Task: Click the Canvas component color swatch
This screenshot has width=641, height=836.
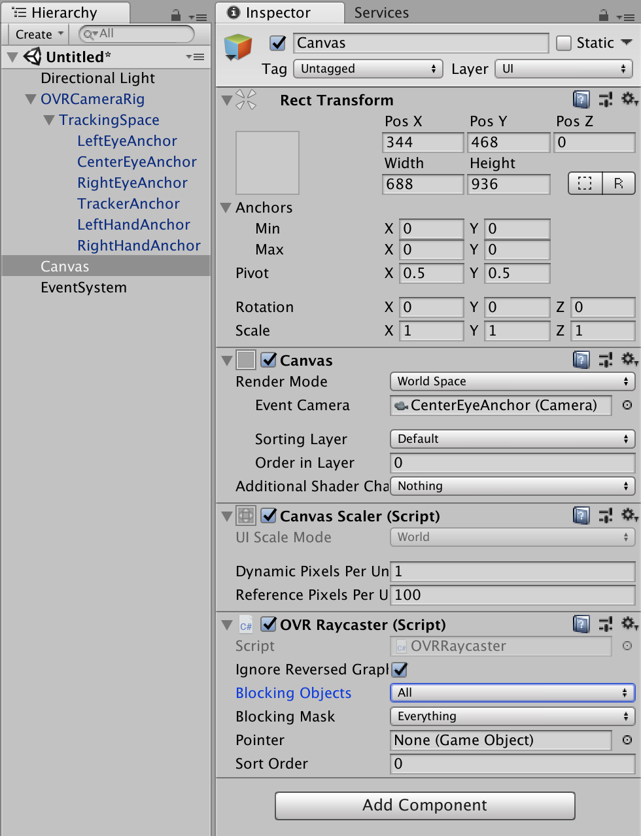Action: tap(245, 359)
